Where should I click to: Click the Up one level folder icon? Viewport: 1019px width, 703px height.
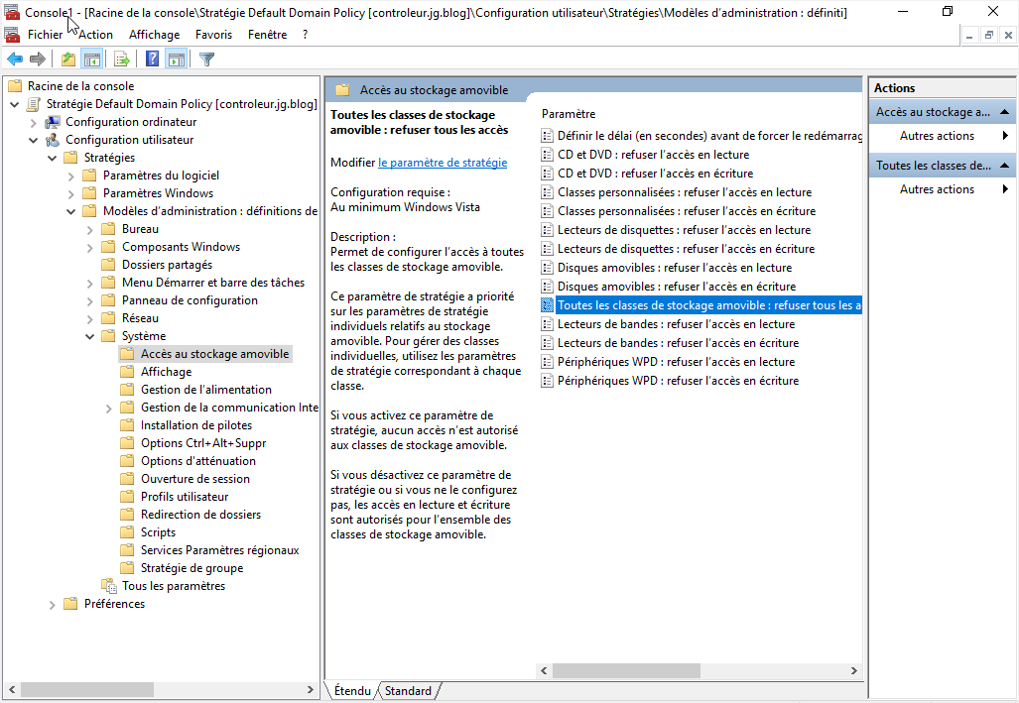click(68, 59)
